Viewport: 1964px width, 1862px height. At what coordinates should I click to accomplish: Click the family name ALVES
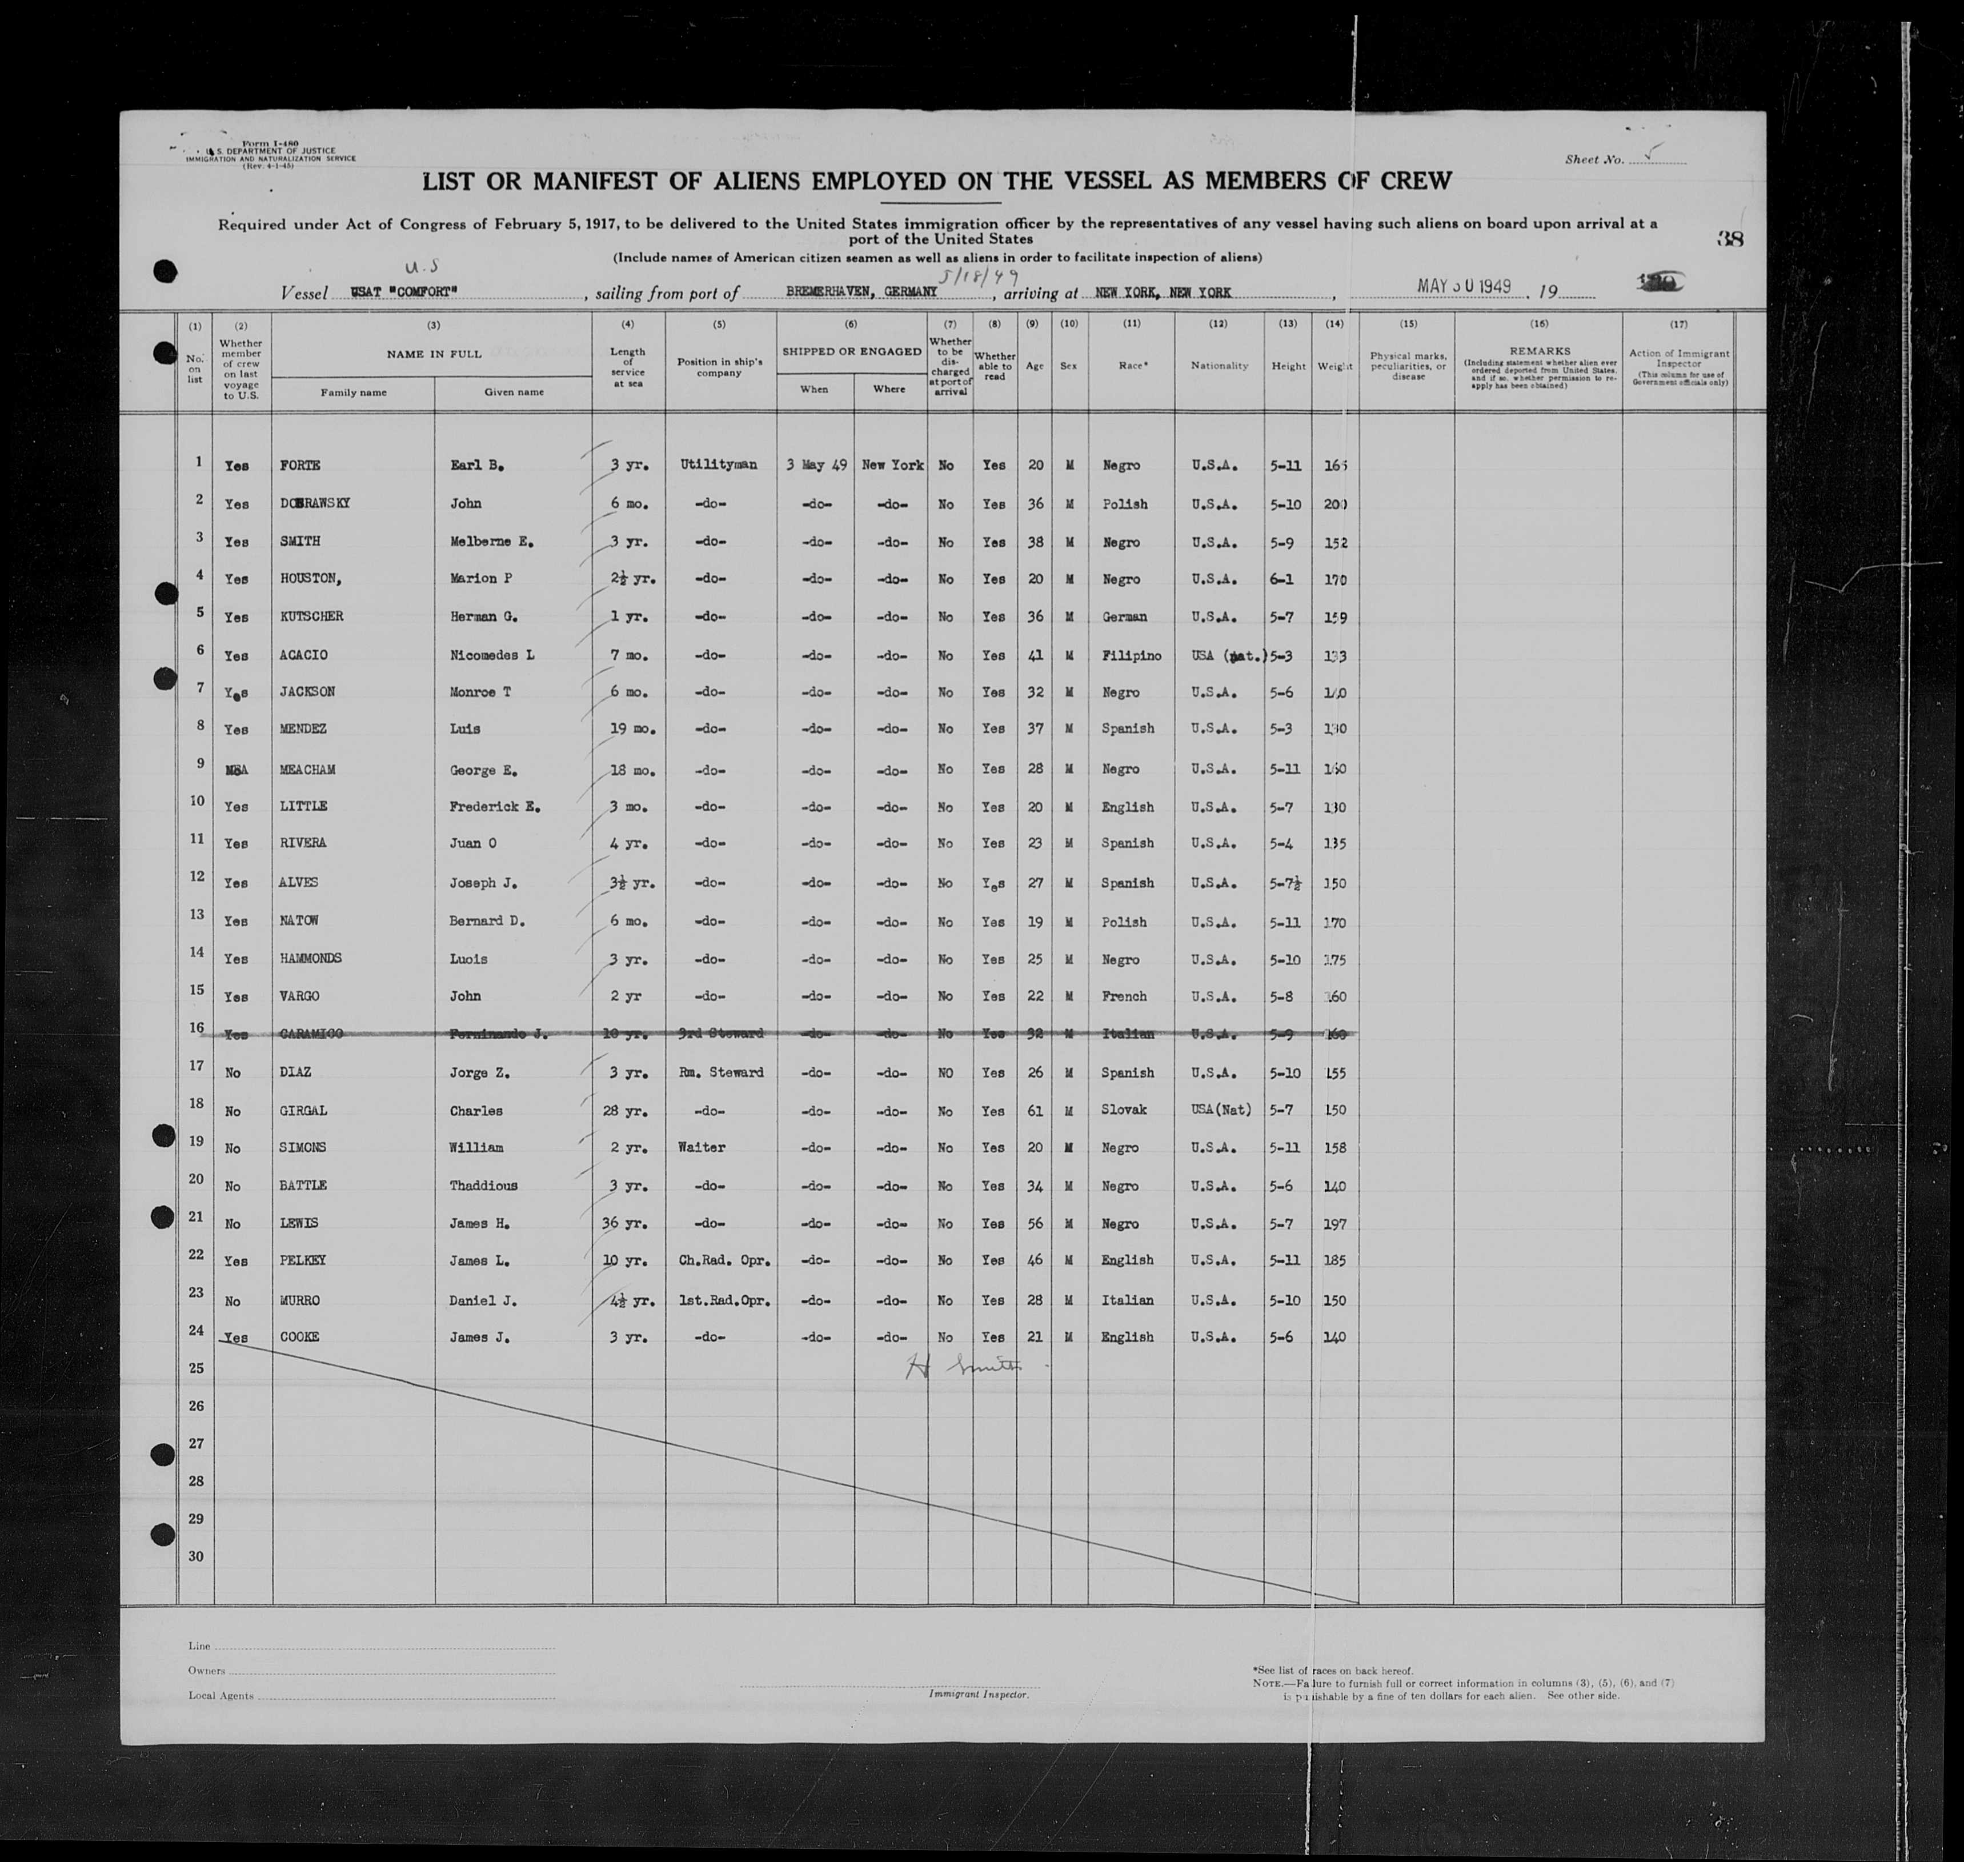300,882
